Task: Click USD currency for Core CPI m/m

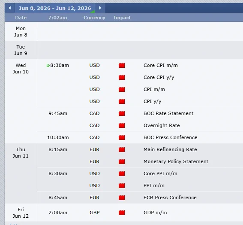Action: [x=94, y=65]
